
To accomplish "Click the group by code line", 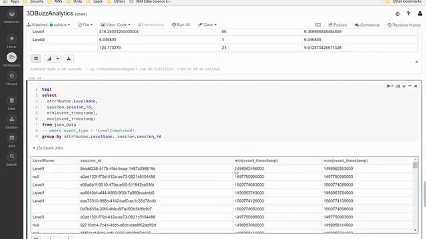I will (101, 137).
